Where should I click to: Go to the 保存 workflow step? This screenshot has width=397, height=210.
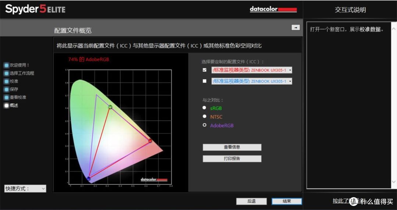[14, 89]
